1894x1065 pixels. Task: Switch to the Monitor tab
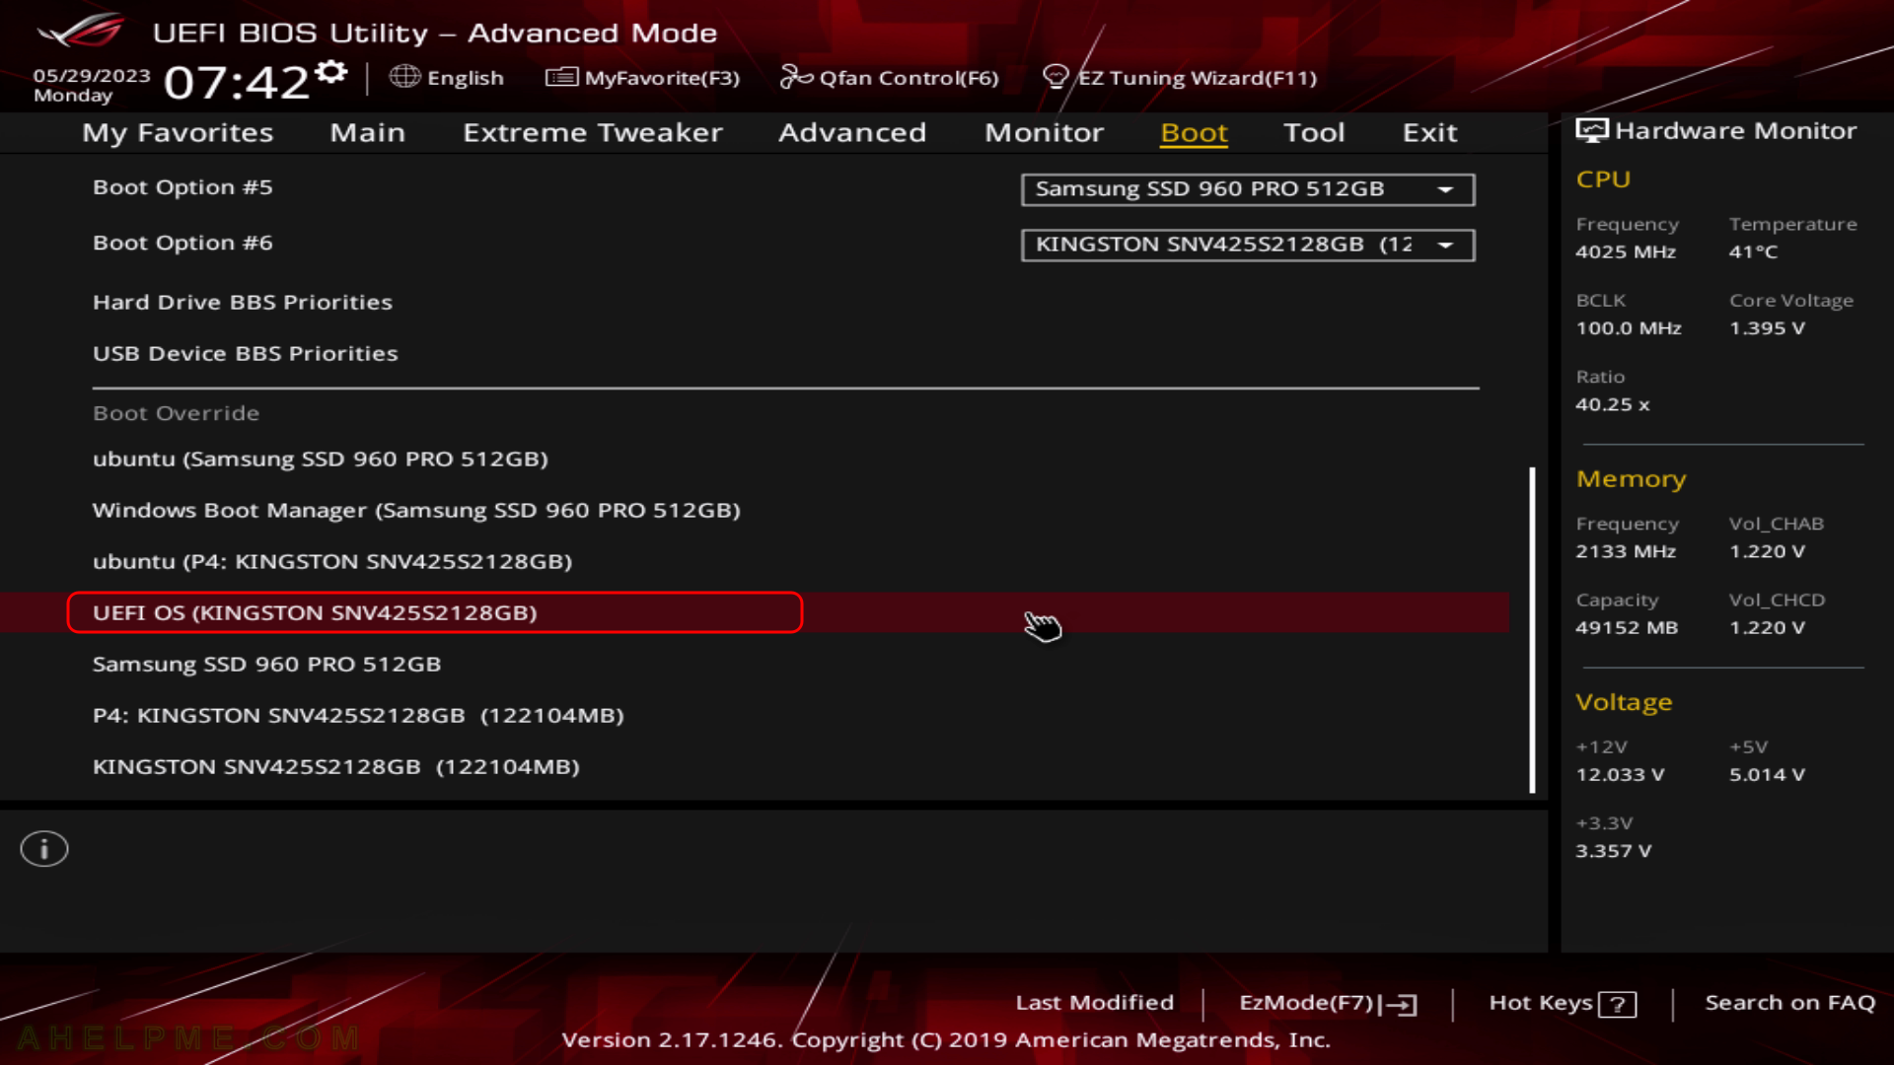pyautogui.click(x=1044, y=132)
